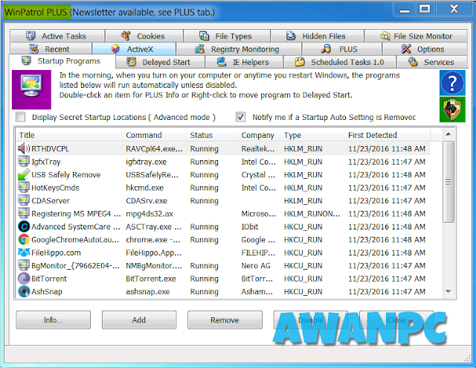Image resolution: width=476 pixels, height=368 pixels.
Task: Click the Close button at bottom
Action: [x=396, y=320]
